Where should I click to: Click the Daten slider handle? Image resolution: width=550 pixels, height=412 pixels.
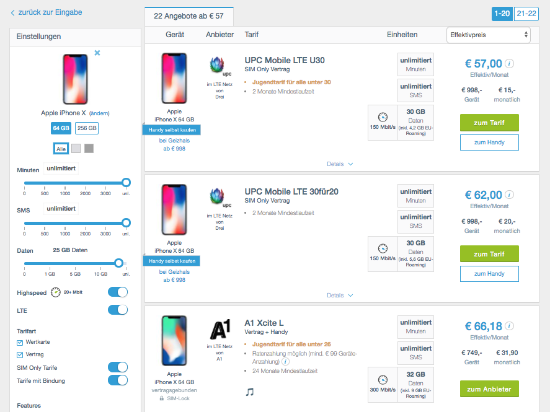tap(118, 263)
